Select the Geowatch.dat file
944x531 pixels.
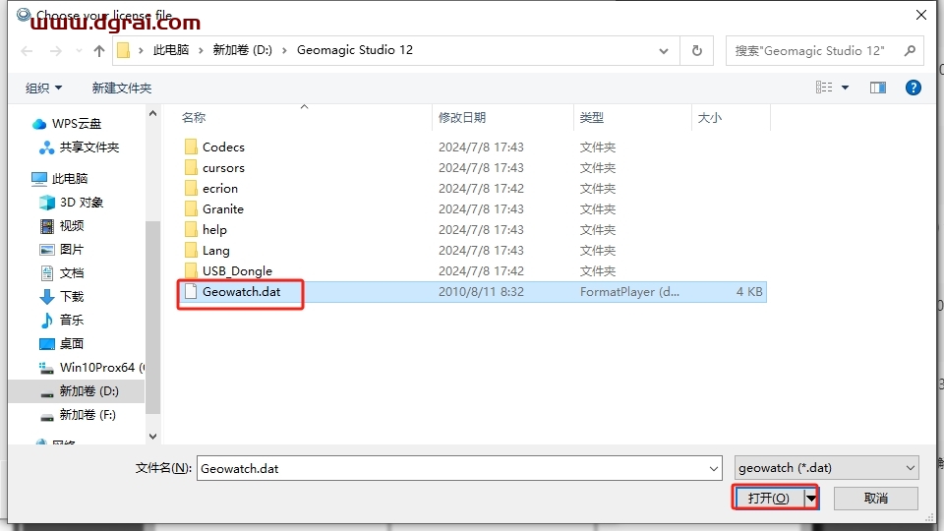241,292
